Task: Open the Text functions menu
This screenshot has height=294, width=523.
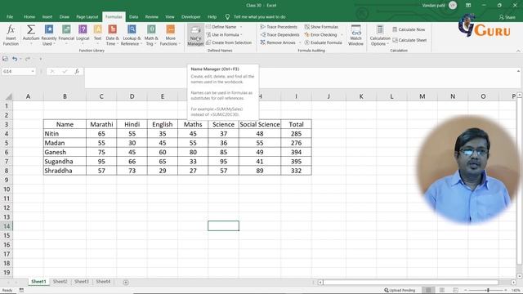Action: 97,35
